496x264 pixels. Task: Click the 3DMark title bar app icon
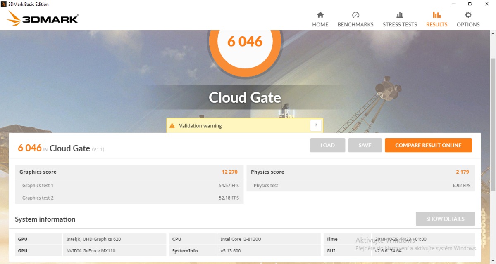[x=4, y=4]
